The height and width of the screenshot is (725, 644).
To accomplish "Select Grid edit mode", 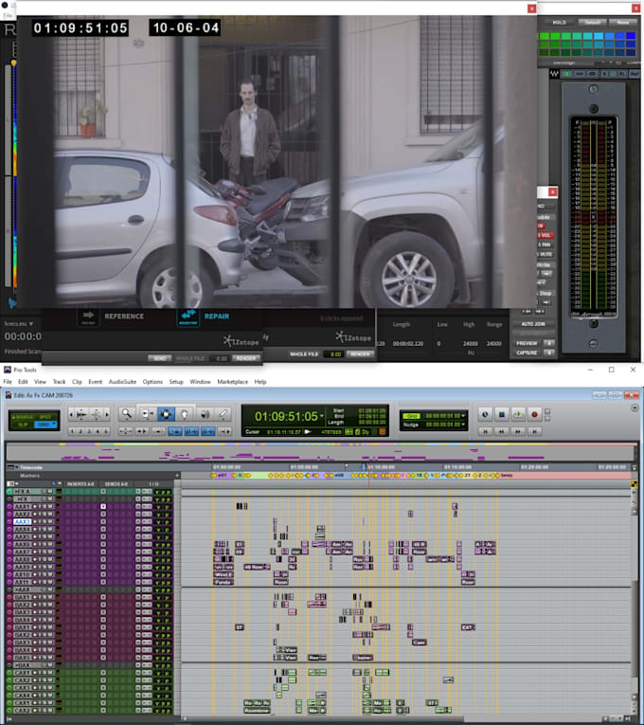I will tap(44, 425).
